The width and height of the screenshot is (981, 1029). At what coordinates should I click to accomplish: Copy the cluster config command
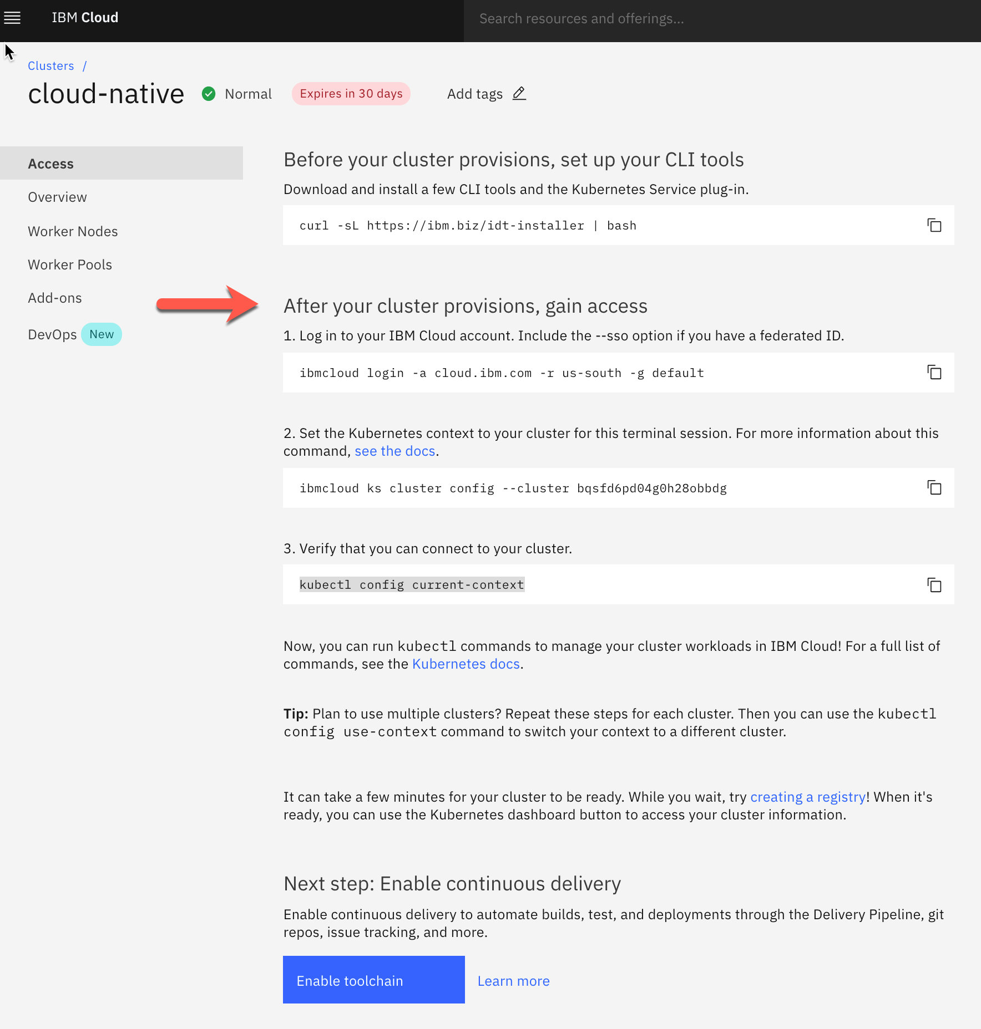click(934, 488)
